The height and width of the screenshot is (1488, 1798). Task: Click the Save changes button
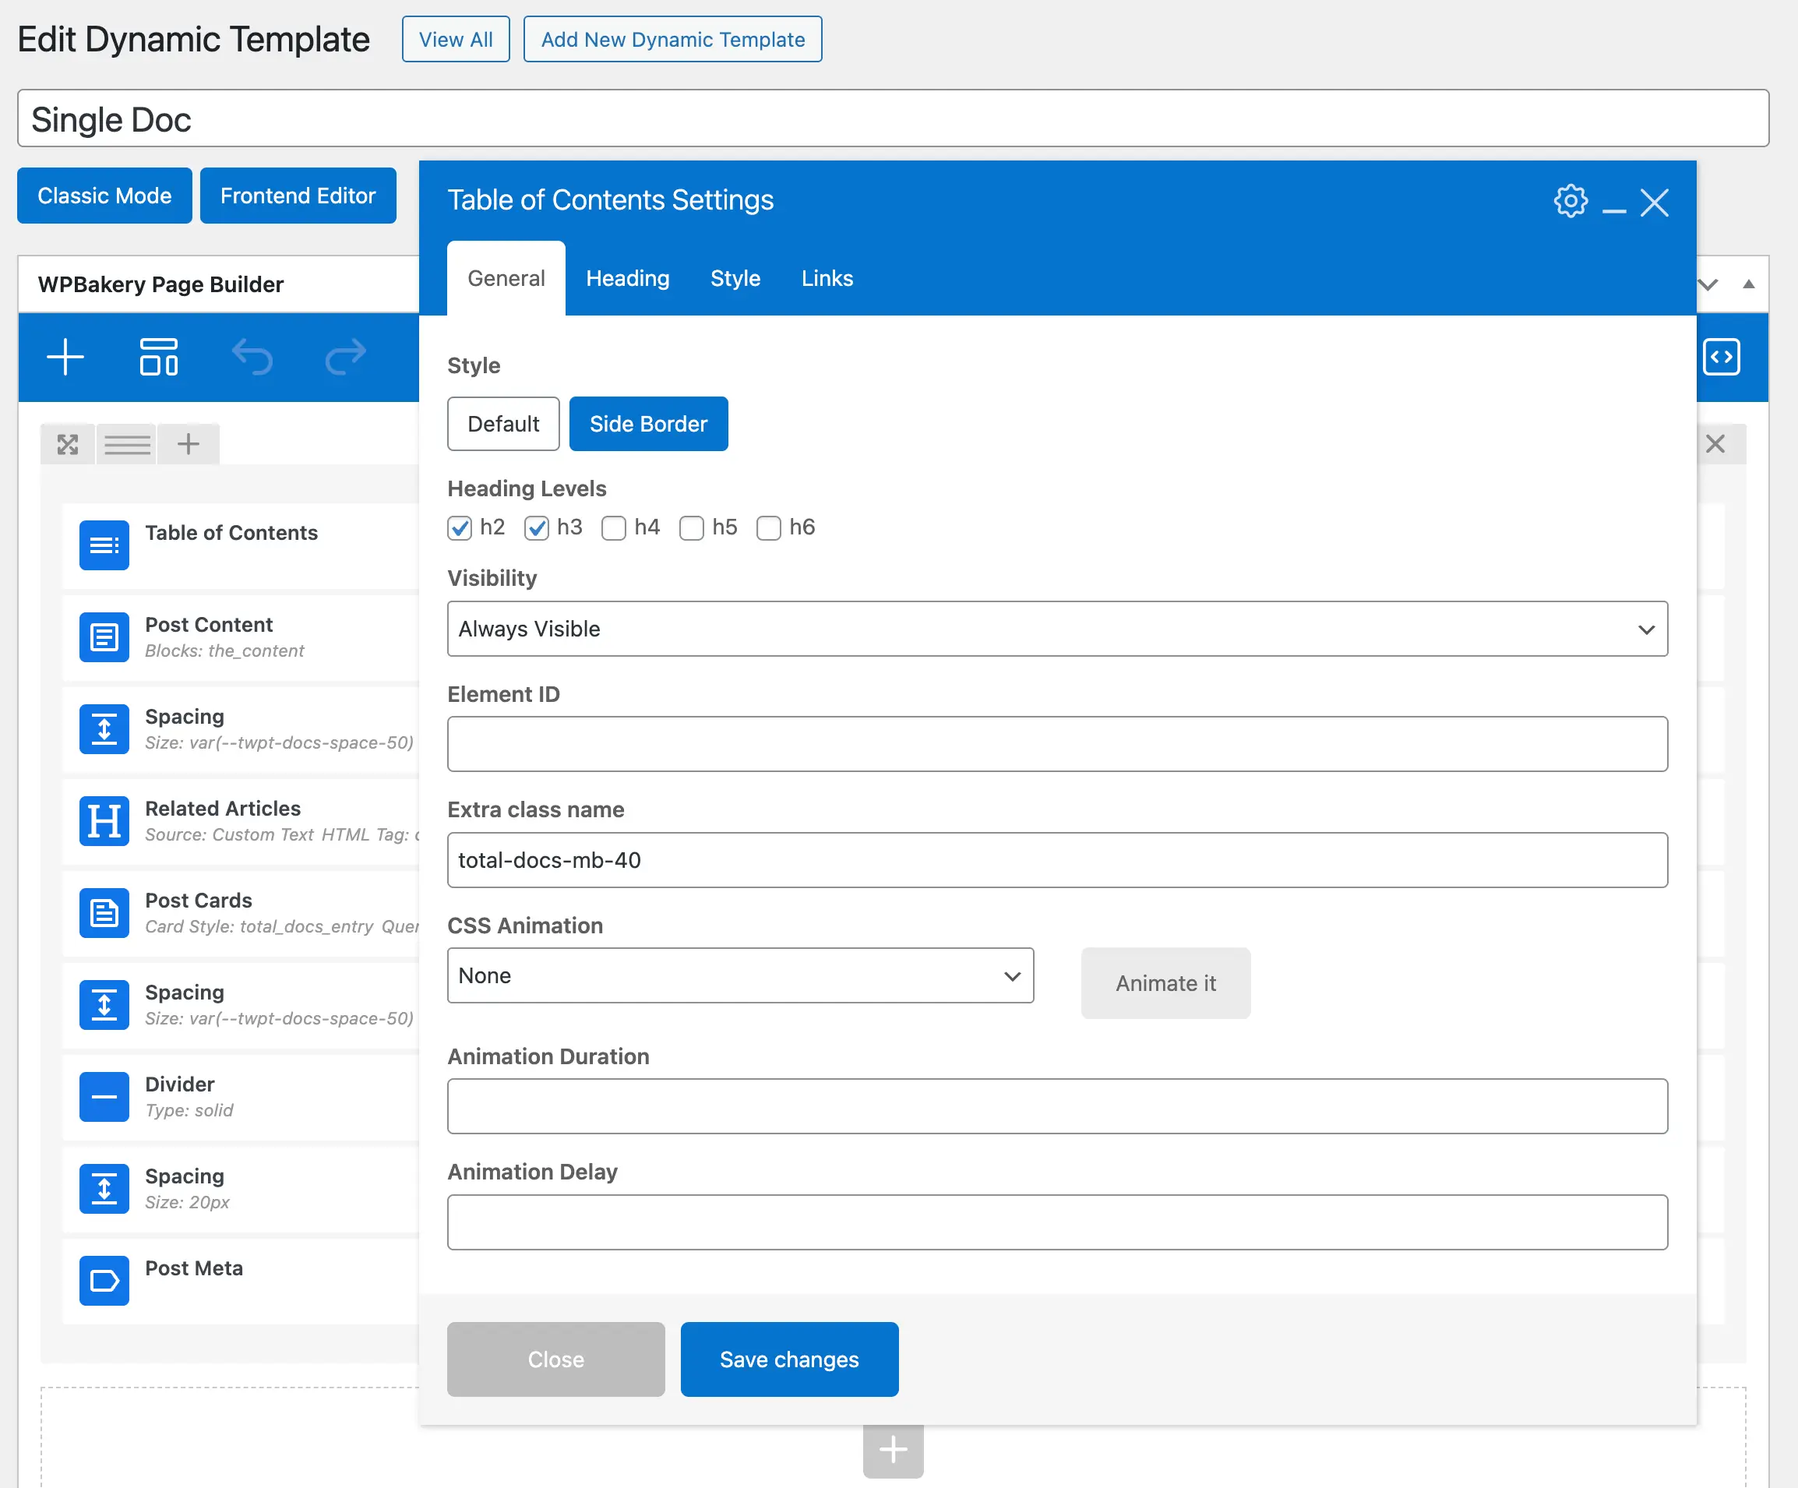[788, 1359]
